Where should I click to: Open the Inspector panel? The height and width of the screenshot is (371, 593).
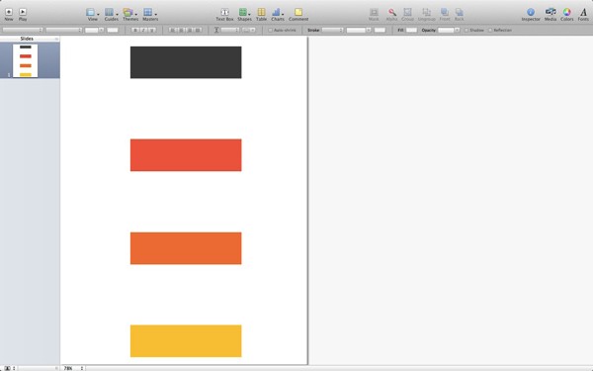tap(531, 15)
